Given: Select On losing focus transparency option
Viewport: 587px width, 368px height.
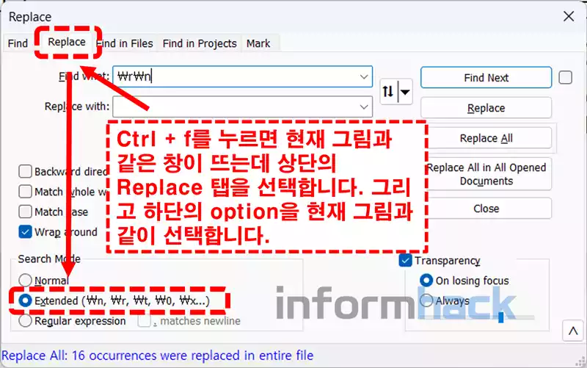Looking at the screenshot, I should pos(426,281).
